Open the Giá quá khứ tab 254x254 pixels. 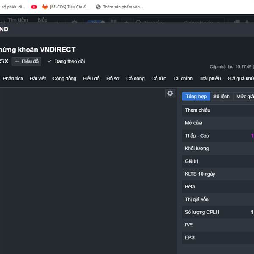(x=240, y=79)
